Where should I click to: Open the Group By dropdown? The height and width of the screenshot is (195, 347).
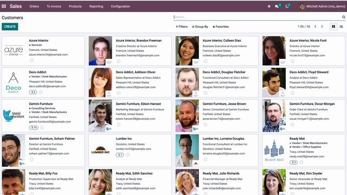tap(200, 27)
